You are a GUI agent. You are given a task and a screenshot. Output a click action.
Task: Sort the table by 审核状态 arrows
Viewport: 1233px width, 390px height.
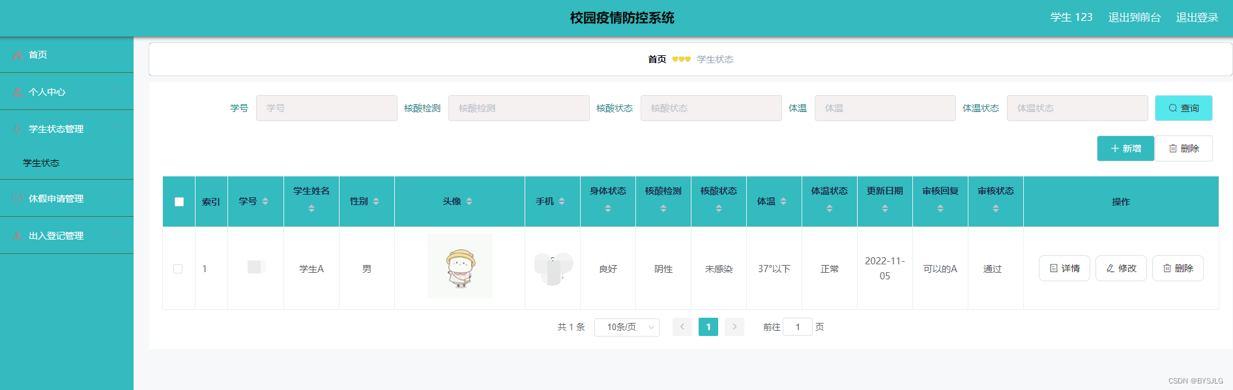(x=996, y=208)
